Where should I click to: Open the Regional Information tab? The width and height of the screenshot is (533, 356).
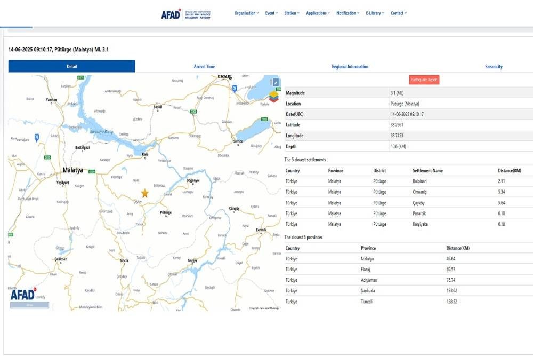click(351, 66)
